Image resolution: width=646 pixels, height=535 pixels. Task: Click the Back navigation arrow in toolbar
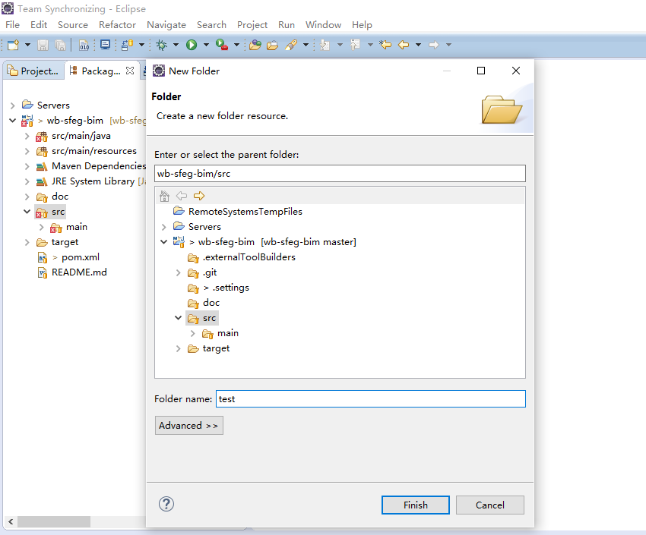404,45
